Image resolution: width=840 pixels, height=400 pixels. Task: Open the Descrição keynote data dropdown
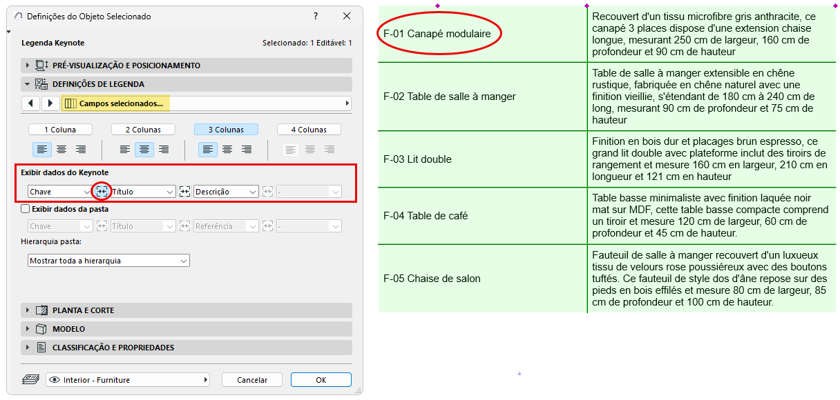[226, 192]
